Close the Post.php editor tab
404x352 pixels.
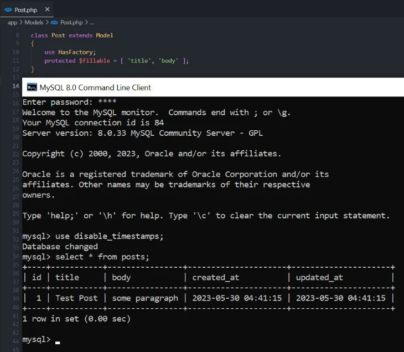pos(46,9)
